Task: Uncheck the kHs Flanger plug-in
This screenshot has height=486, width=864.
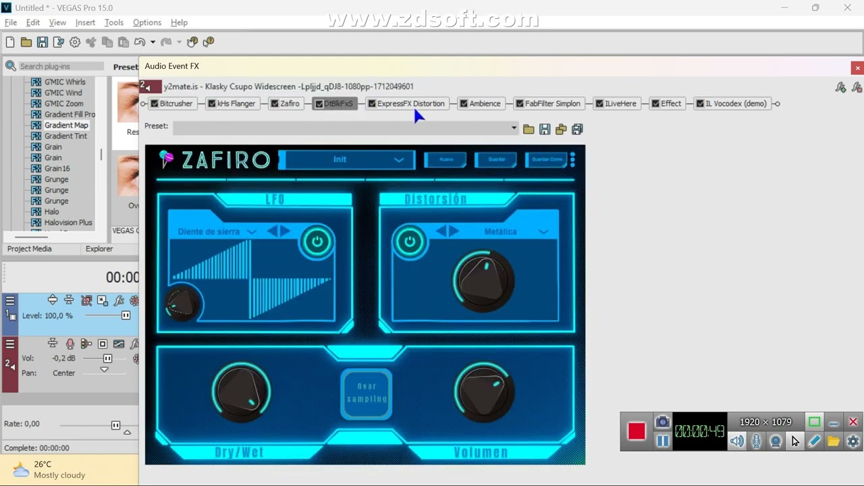Action: coord(212,104)
